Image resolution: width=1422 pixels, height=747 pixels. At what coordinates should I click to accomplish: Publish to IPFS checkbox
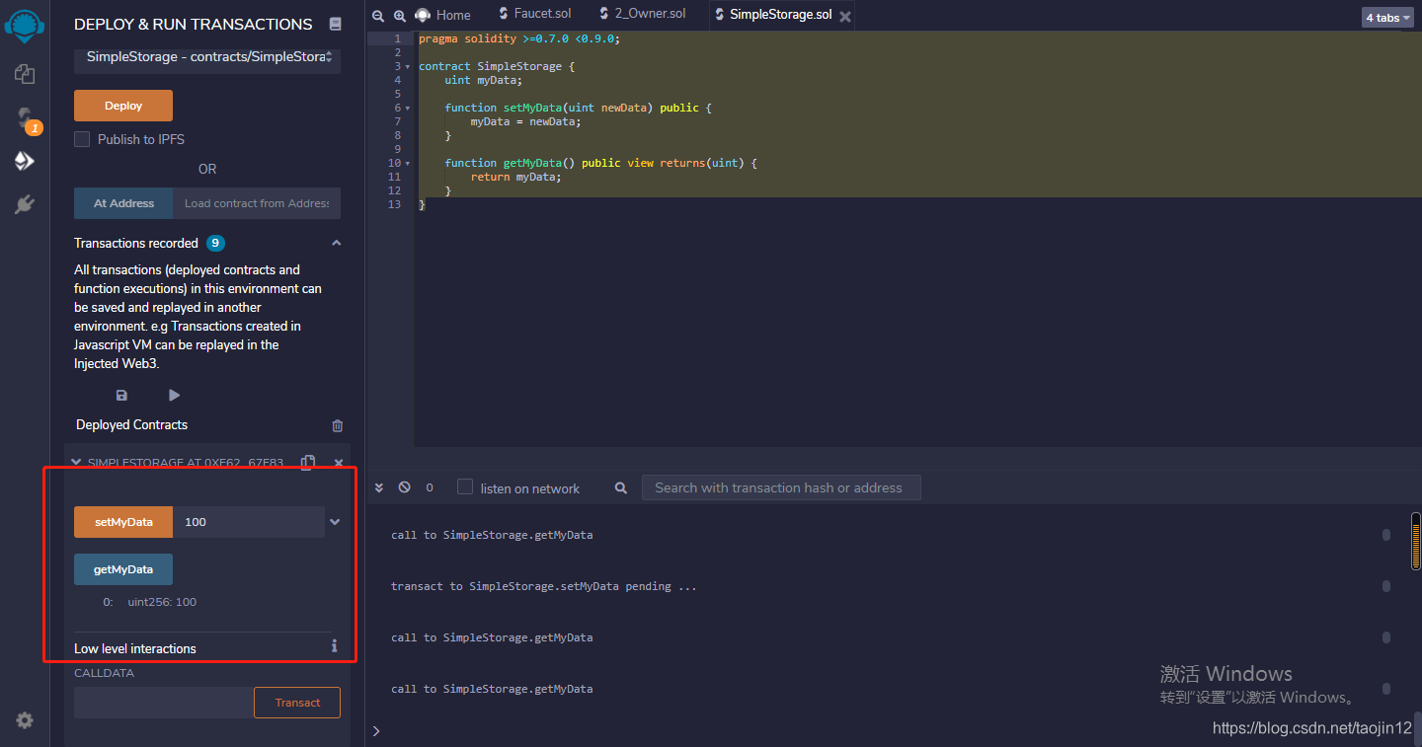click(x=82, y=139)
